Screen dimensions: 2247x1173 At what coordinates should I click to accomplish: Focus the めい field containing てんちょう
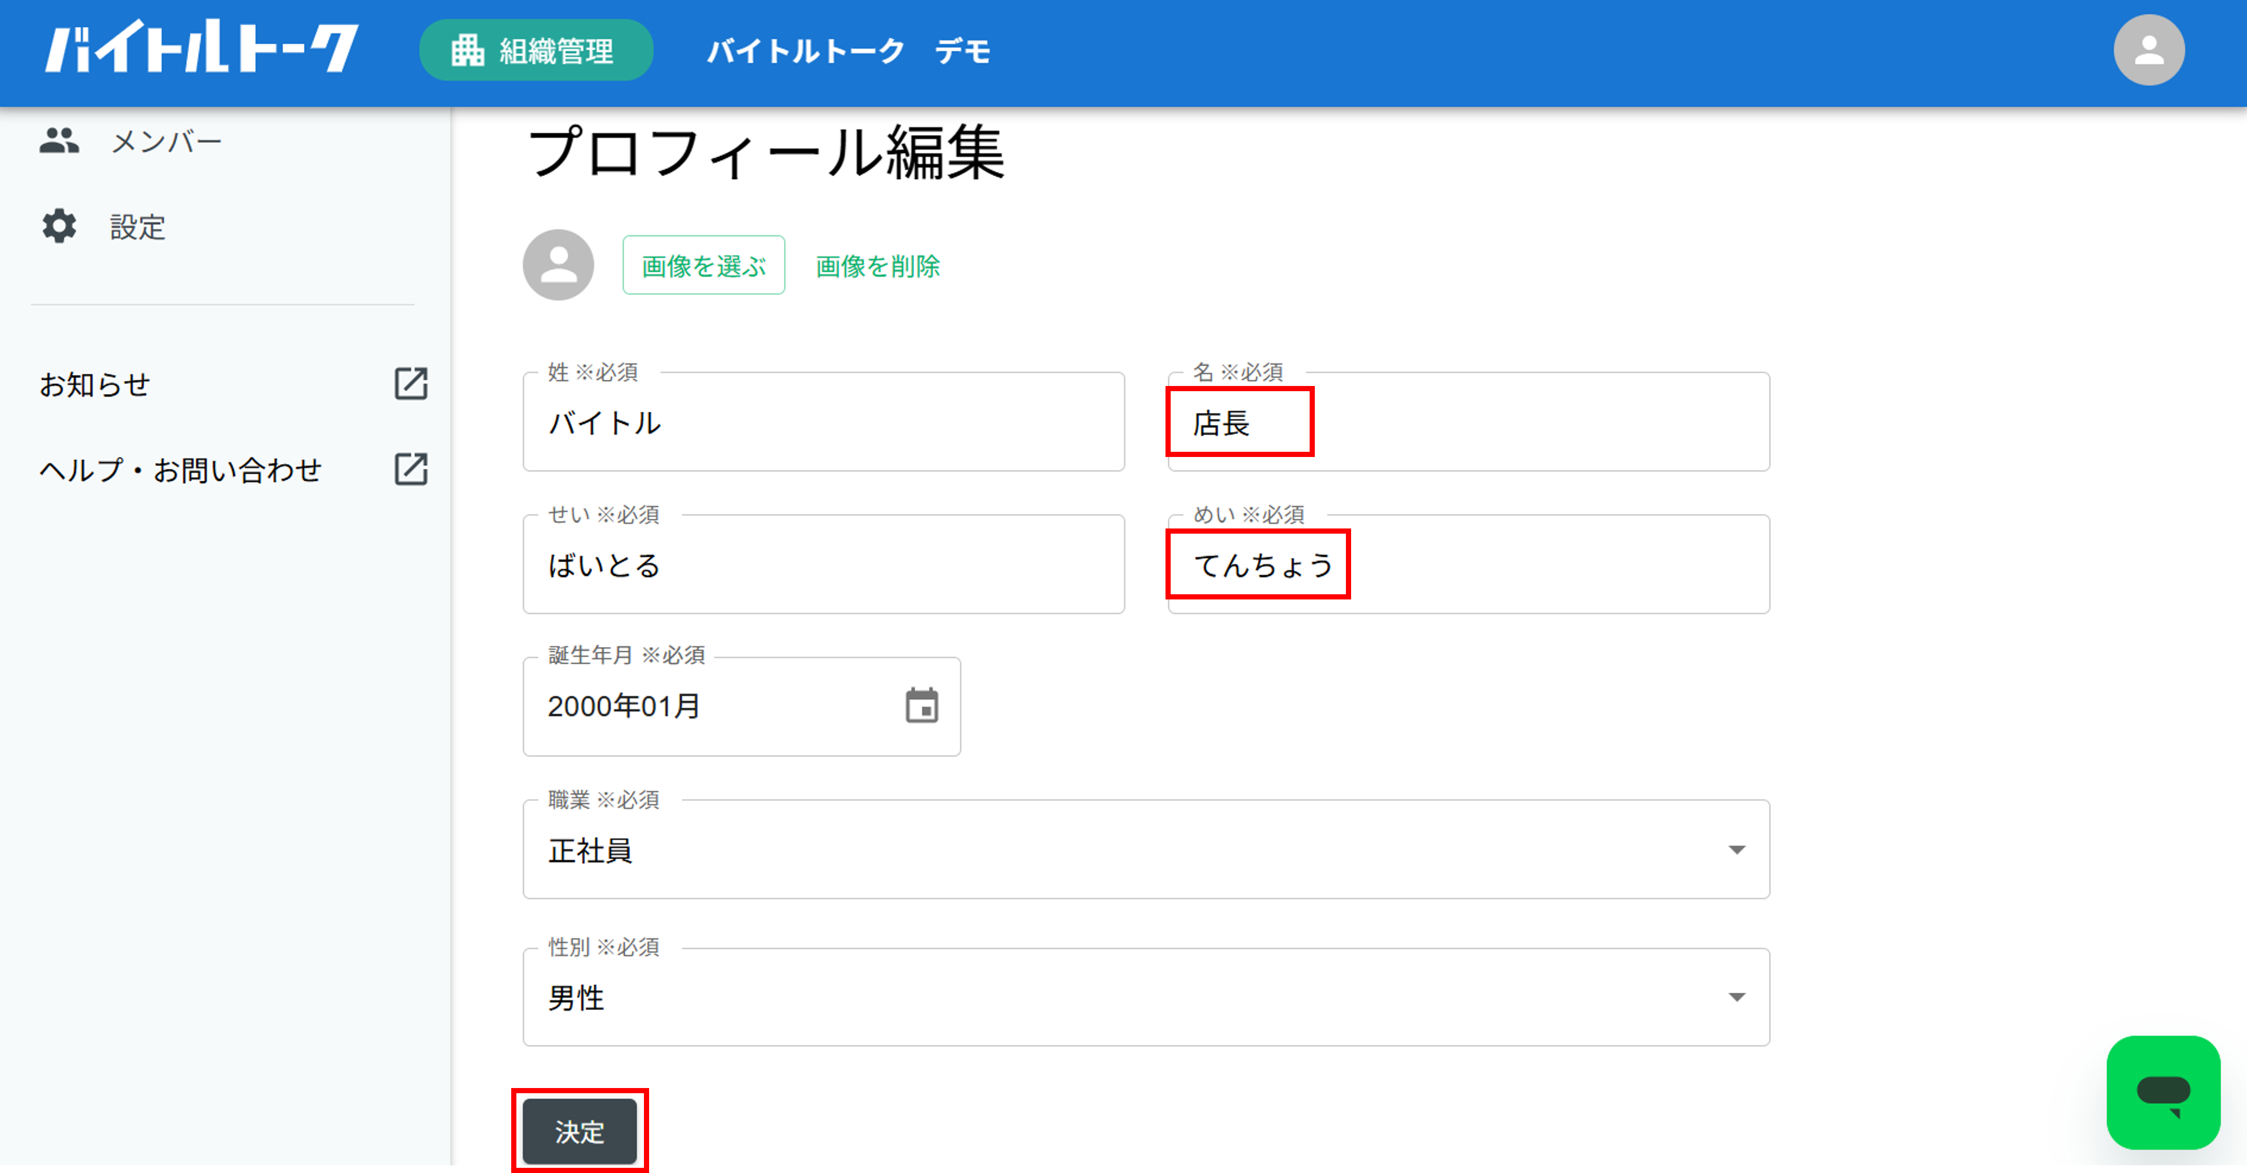pyautogui.click(x=1469, y=564)
